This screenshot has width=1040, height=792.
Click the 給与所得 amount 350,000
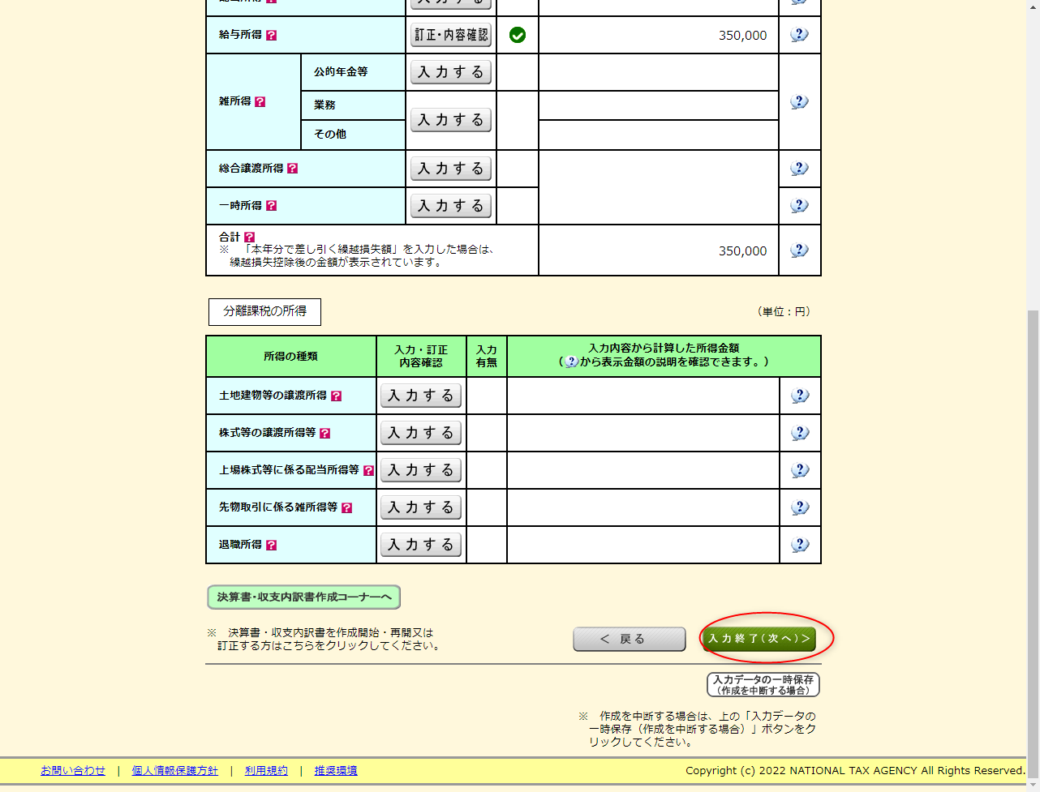742,36
